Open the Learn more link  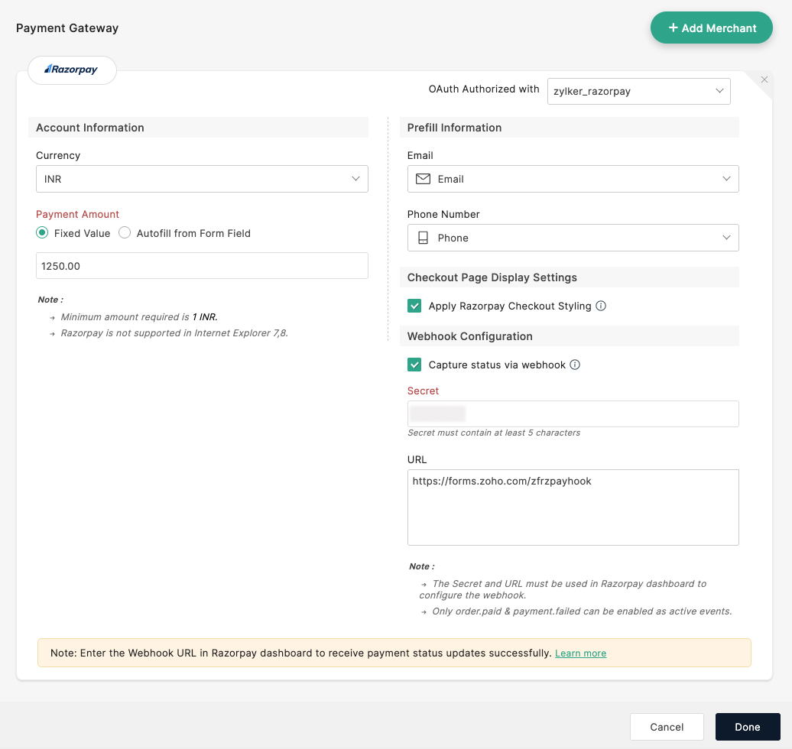coord(580,653)
